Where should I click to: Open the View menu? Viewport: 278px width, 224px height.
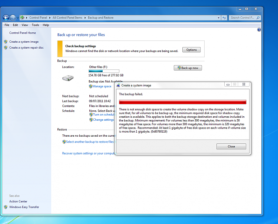[x=24, y=25]
